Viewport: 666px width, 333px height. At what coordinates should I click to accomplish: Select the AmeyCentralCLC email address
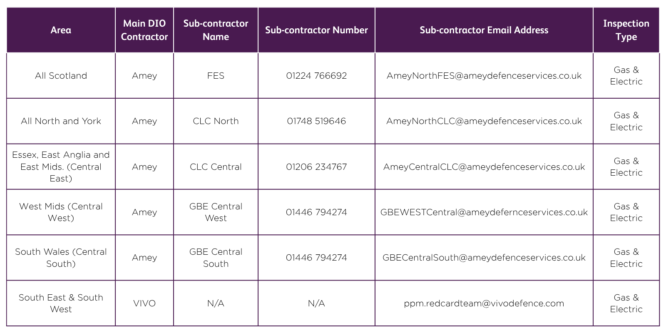point(484,167)
